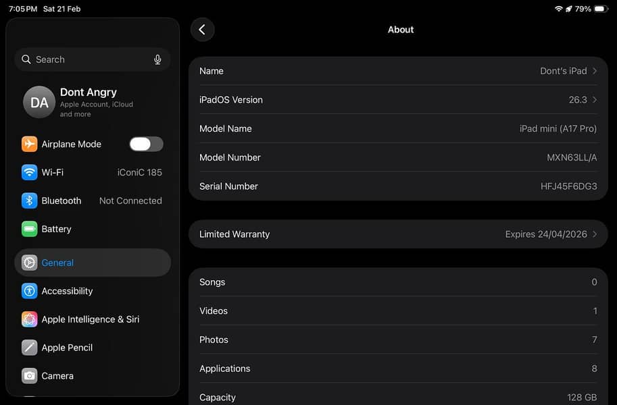Image resolution: width=617 pixels, height=405 pixels.
Task: Toggle Airplane Mode switch
Action: tap(146, 144)
